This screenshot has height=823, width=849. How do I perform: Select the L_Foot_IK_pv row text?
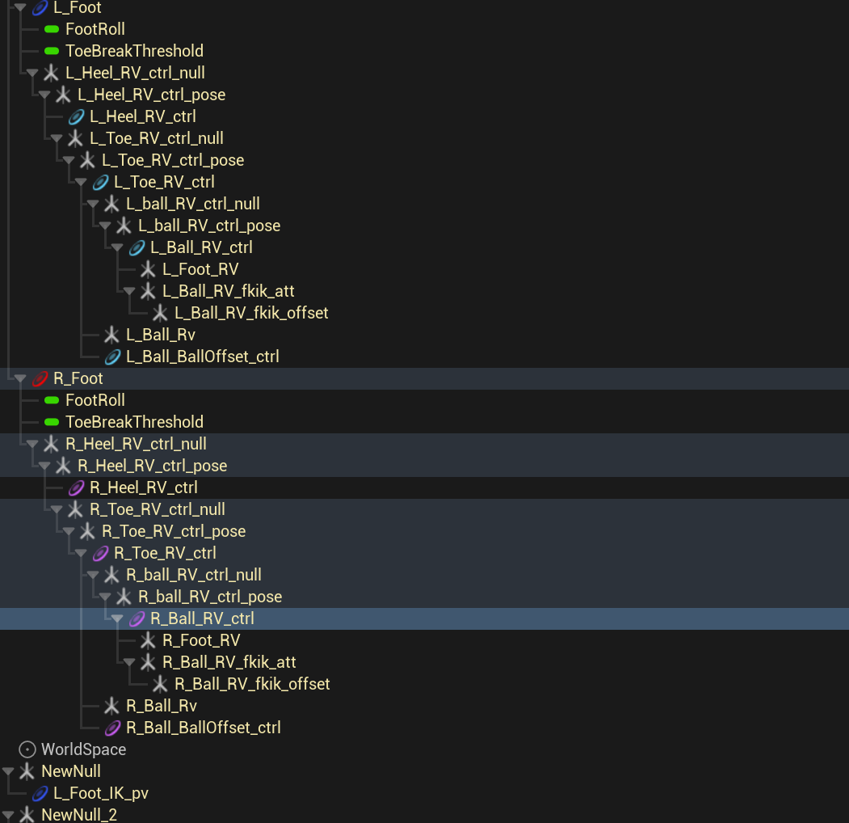point(101,793)
